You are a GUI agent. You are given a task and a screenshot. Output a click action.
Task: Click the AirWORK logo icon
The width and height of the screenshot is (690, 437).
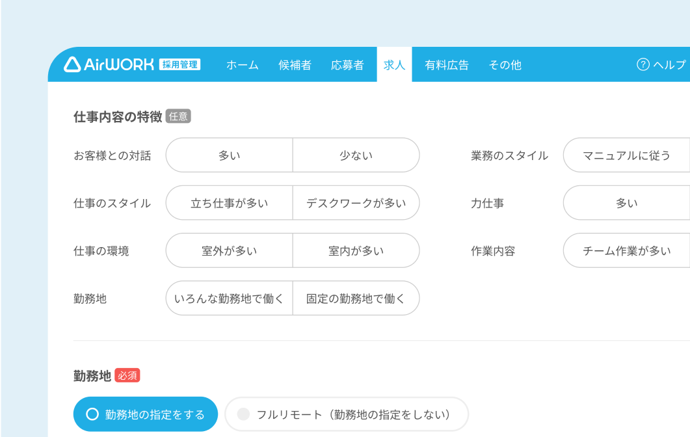click(72, 64)
